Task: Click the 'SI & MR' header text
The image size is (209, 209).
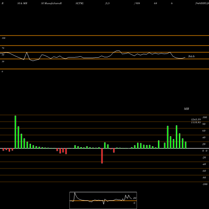Action: (22, 3)
